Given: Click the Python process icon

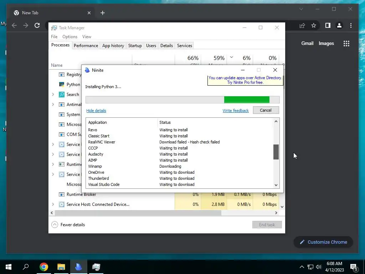Looking at the screenshot, I should coord(61,84).
